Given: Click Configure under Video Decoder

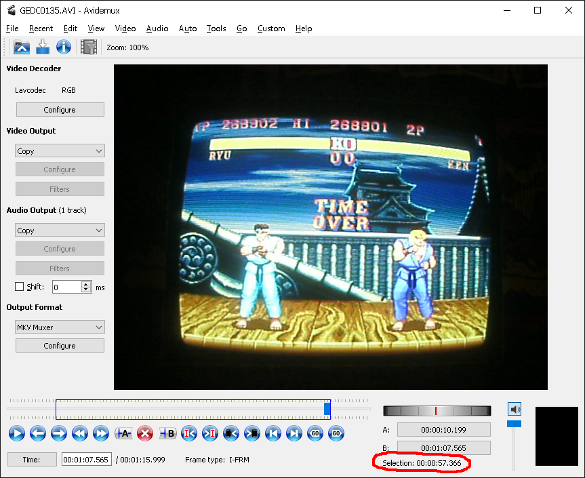Looking at the screenshot, I should click(x=60, y=110).
